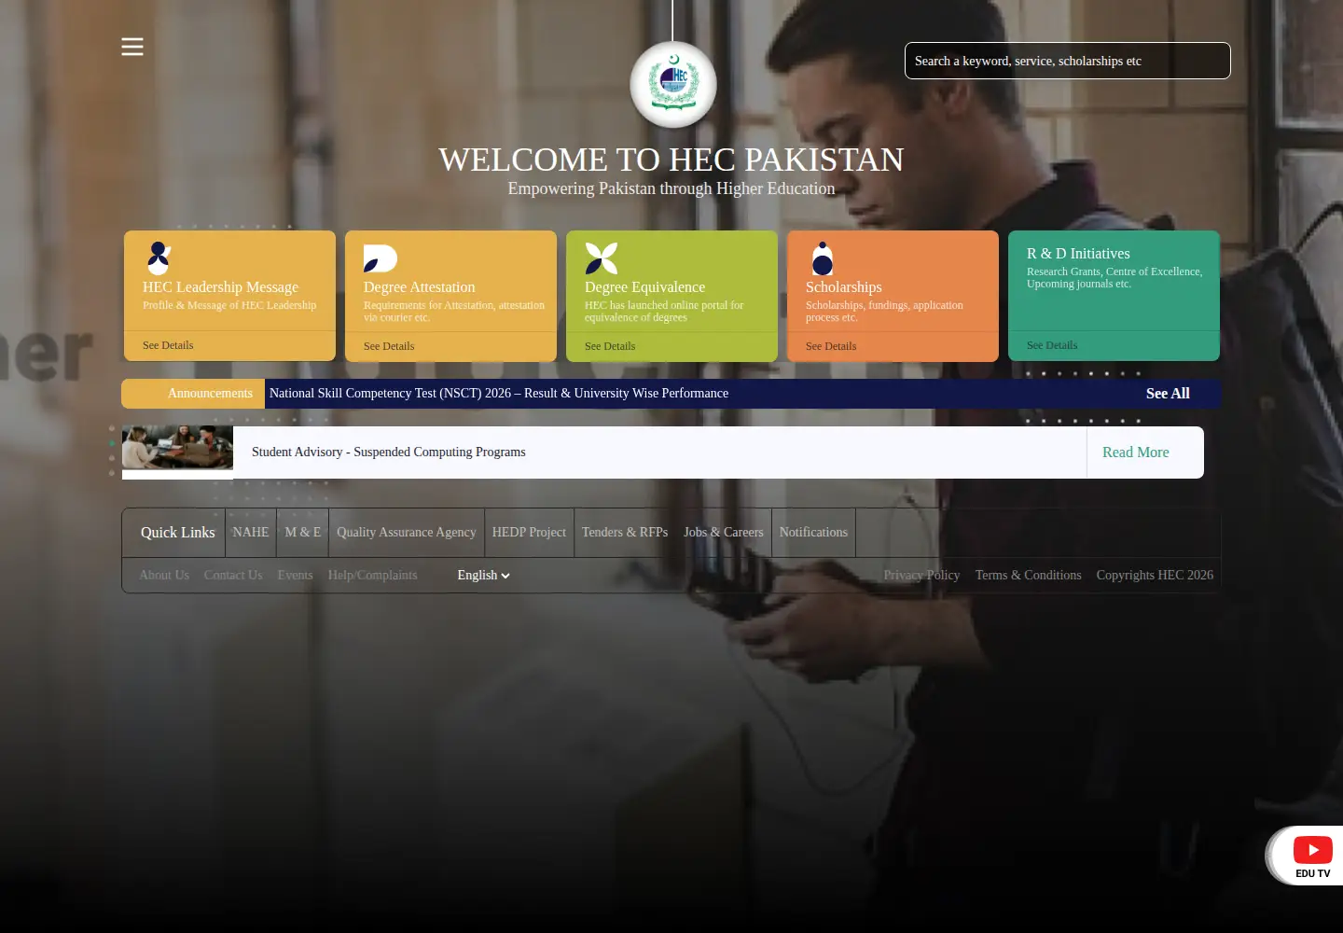Click Read More on Student Advisory
This screenshot has width=1343, height=933.
(x=1135, y=453)
